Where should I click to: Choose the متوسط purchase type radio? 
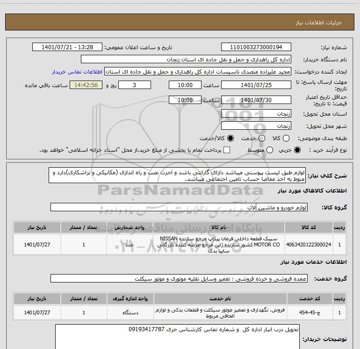tap(270, 150)
